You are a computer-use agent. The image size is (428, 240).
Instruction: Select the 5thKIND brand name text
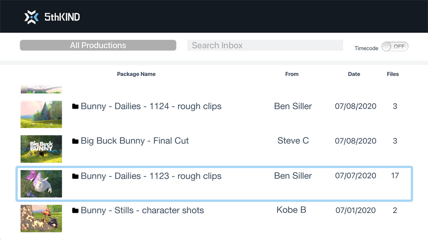click(x=62, y=17)
